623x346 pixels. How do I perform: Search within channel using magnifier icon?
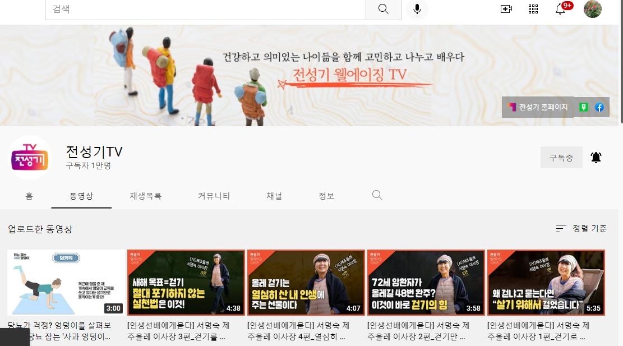377,195
